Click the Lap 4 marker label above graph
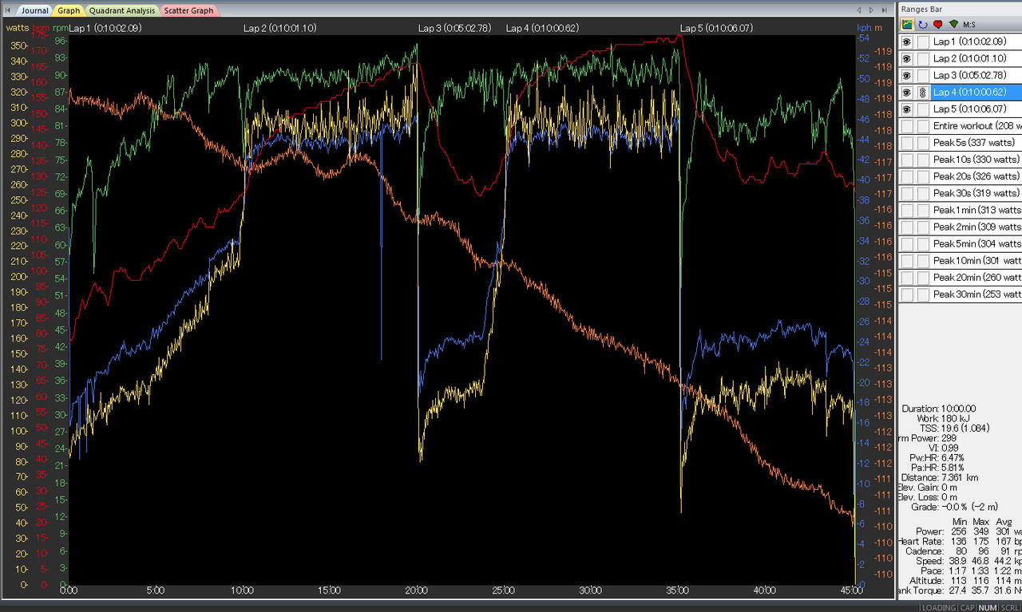 click(542, 29)
